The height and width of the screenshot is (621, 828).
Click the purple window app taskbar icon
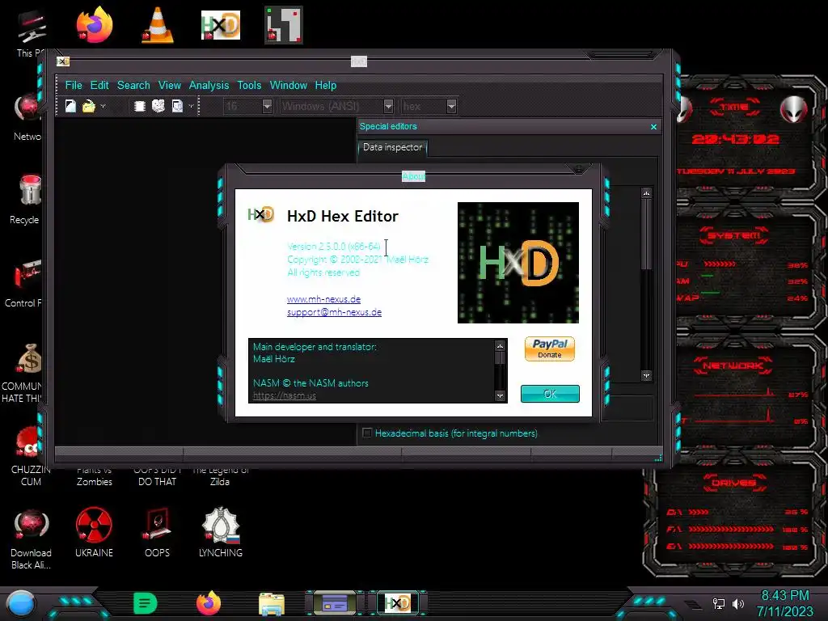334,603
